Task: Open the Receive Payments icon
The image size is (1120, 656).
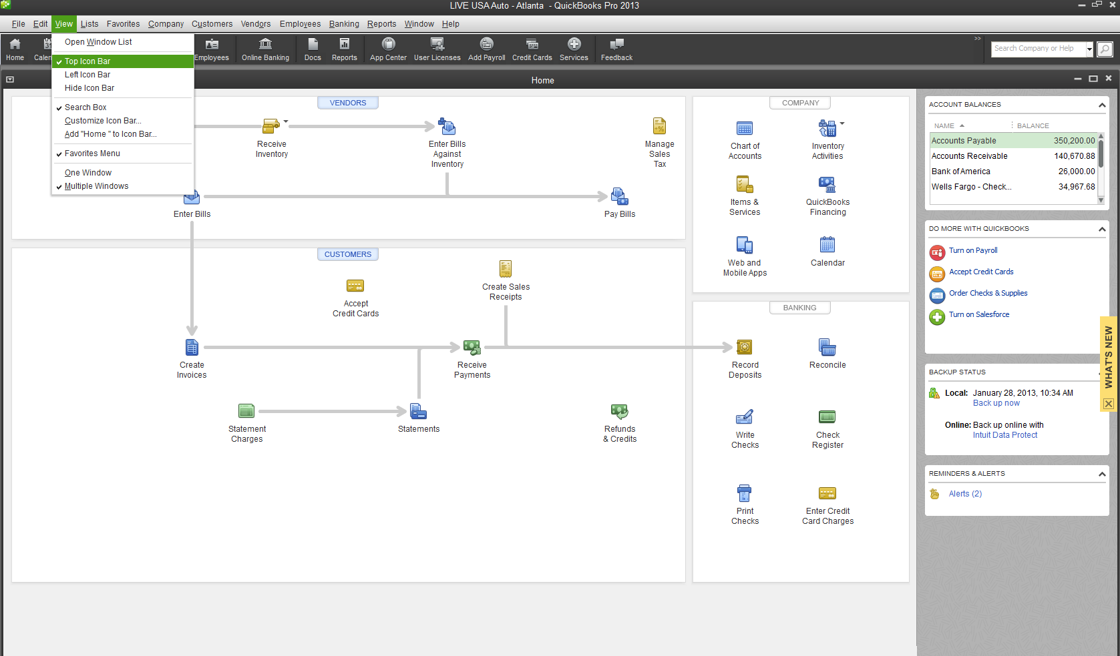Action: 472,348
